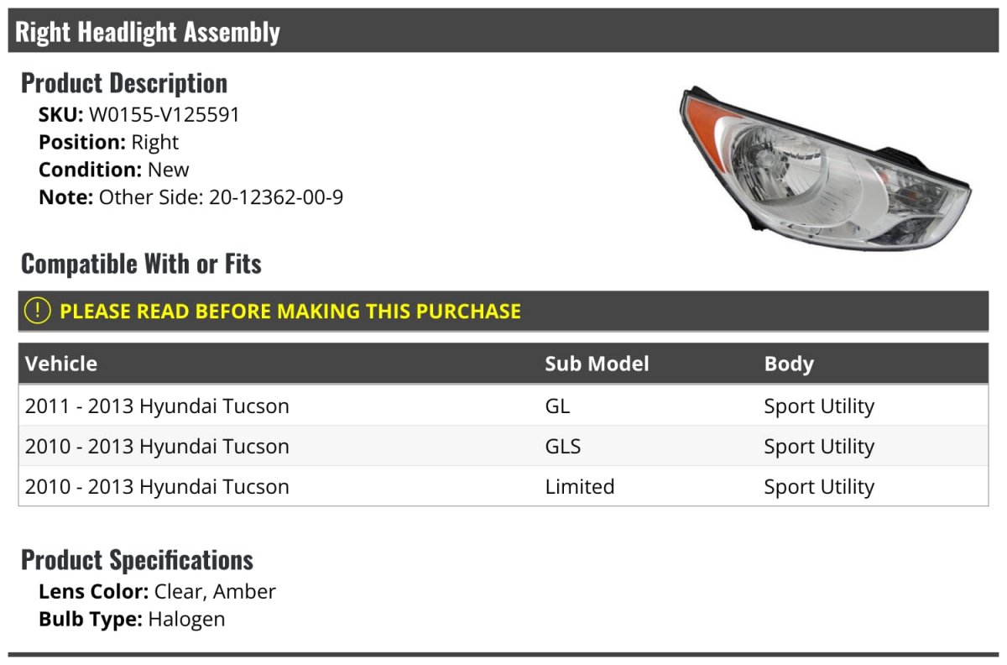Click the Compatible With or Fits heading
Viewport: 1007px width, 665px height.
[x=141, y=263]
